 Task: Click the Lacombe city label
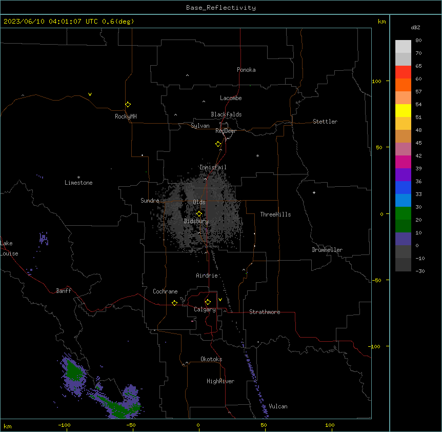coord(231,98)
